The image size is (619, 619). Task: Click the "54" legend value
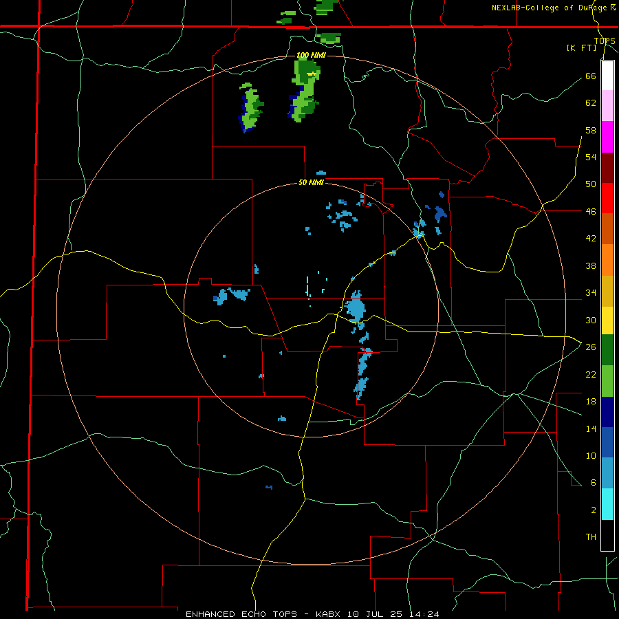(591, 157)
